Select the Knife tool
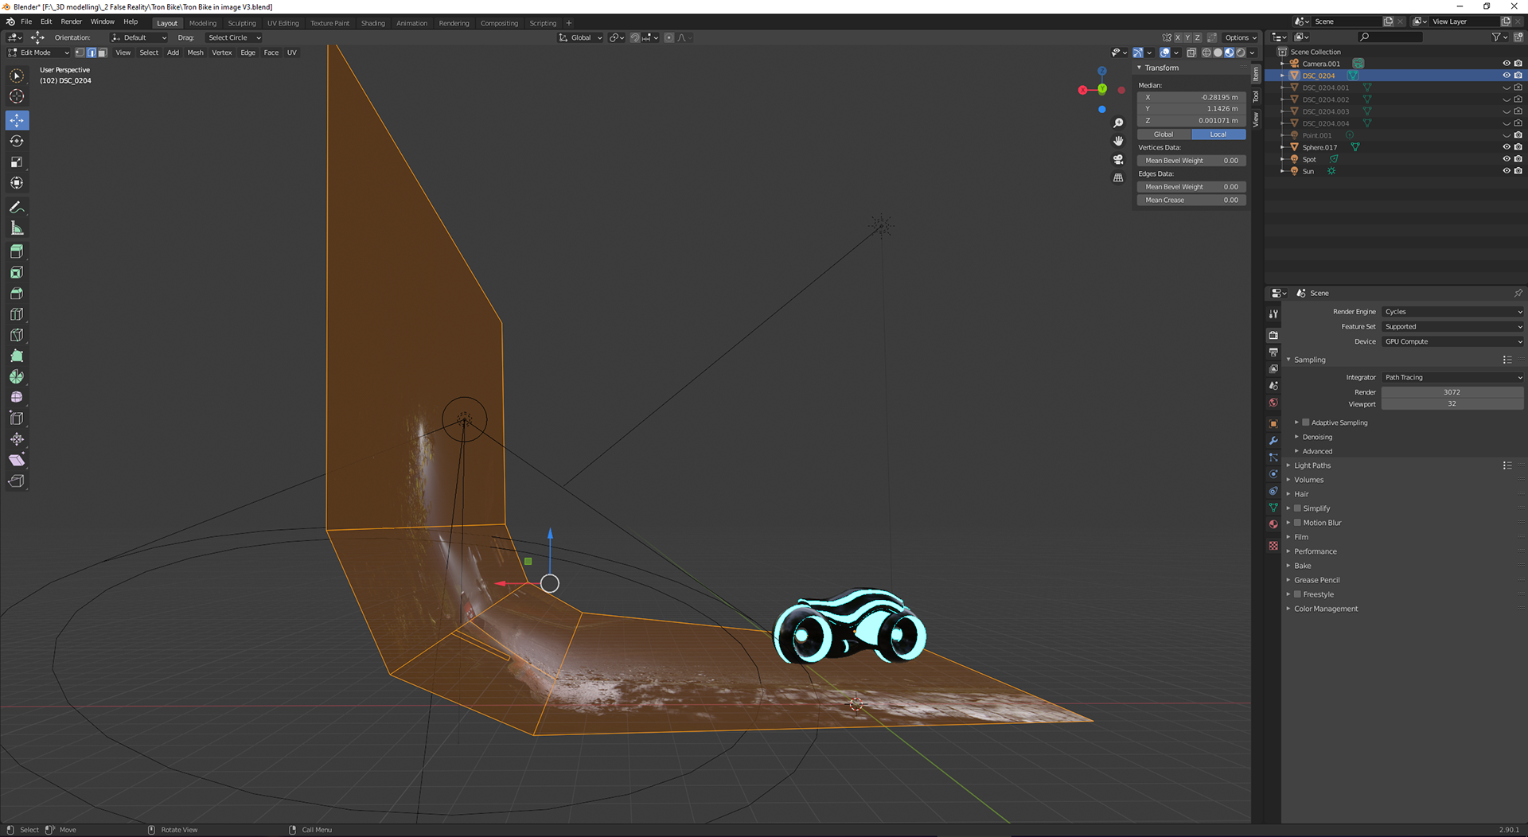 tap(17, 335)
